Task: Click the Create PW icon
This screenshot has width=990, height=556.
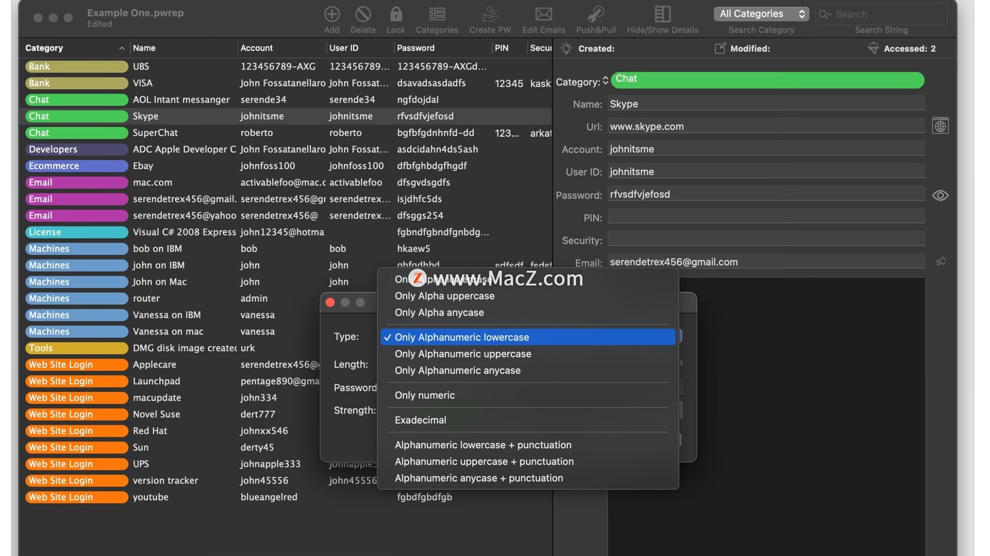Action: tap(490, 14)
